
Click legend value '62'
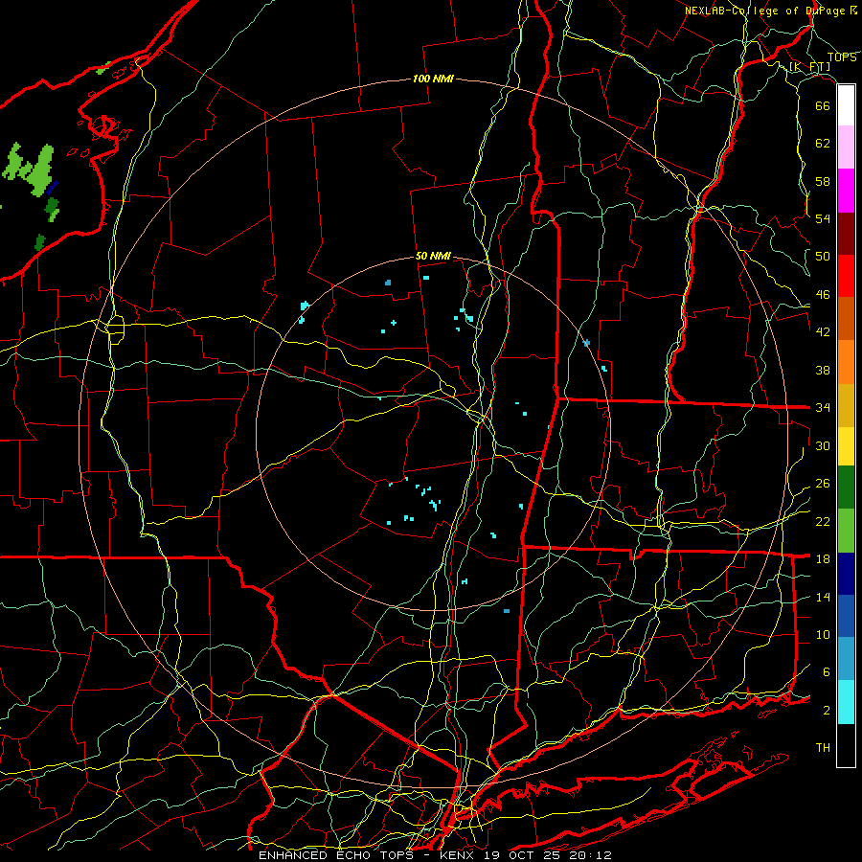pos(823,144)
